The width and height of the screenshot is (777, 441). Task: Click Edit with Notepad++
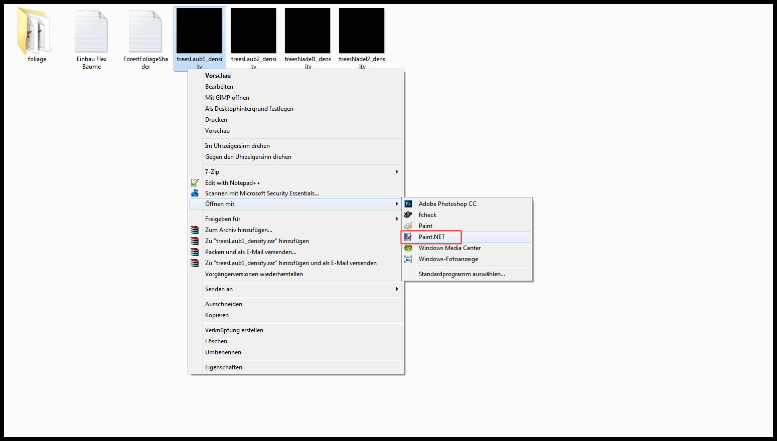[x=232, y=183]
